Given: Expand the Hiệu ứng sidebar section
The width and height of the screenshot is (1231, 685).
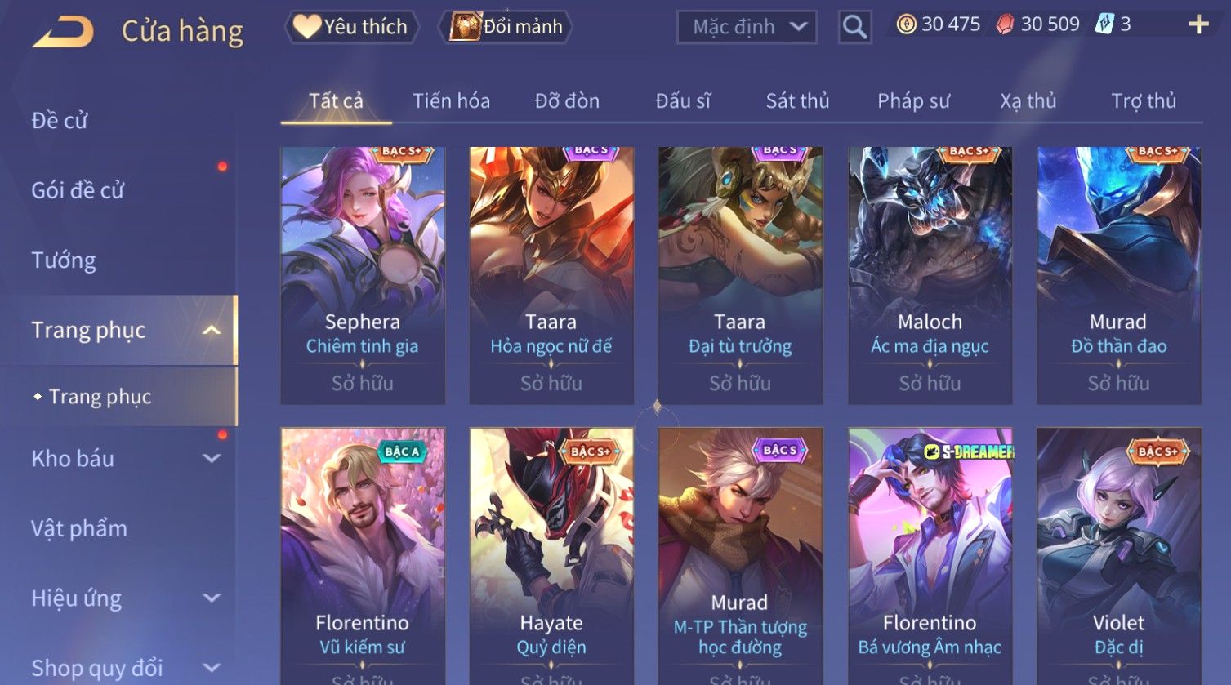Looking at the screenshot, I should tap(212, 598).
